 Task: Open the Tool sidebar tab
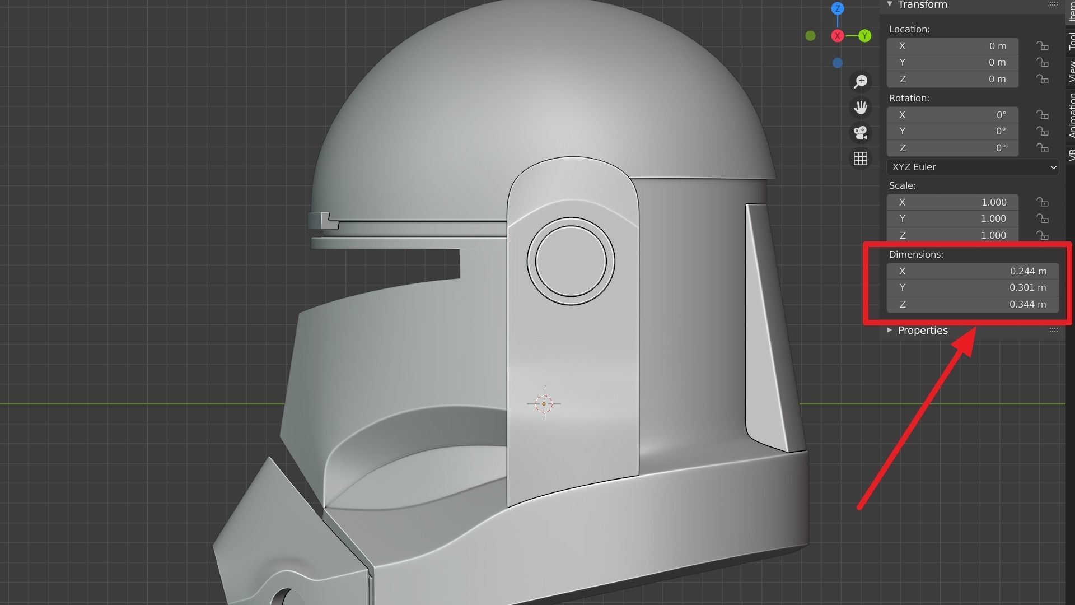(x=1071, y=41)
